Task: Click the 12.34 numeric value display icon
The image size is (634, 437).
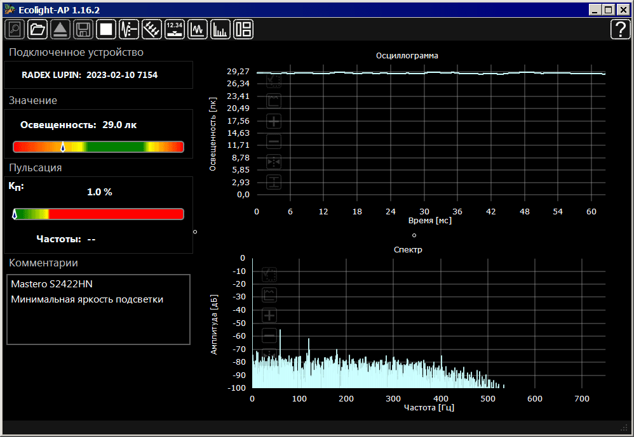Action: pos(175,29)
